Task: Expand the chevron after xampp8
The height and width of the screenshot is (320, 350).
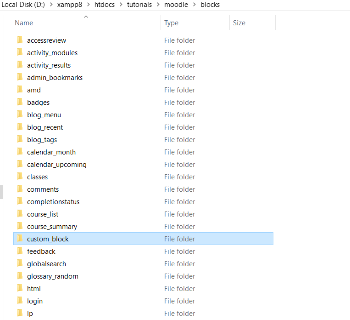Action: (x=89, y=5)
